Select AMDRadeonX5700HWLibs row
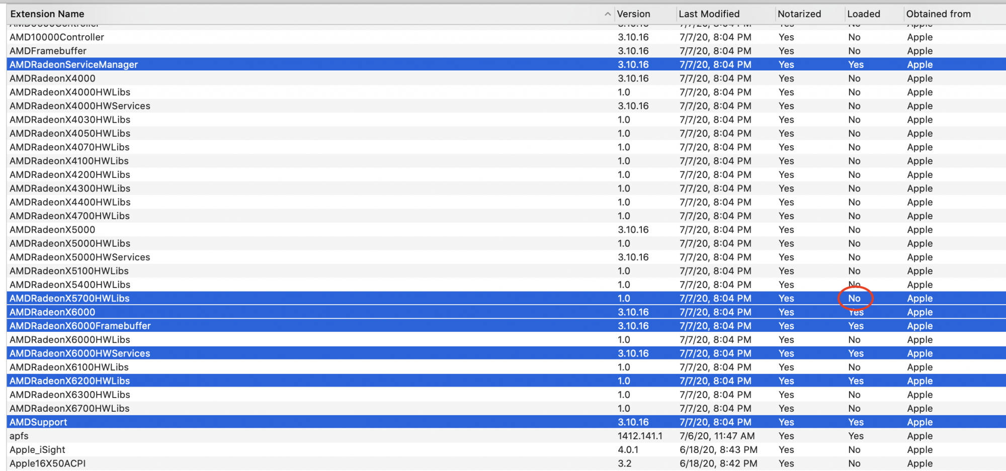 coord(506,298)
